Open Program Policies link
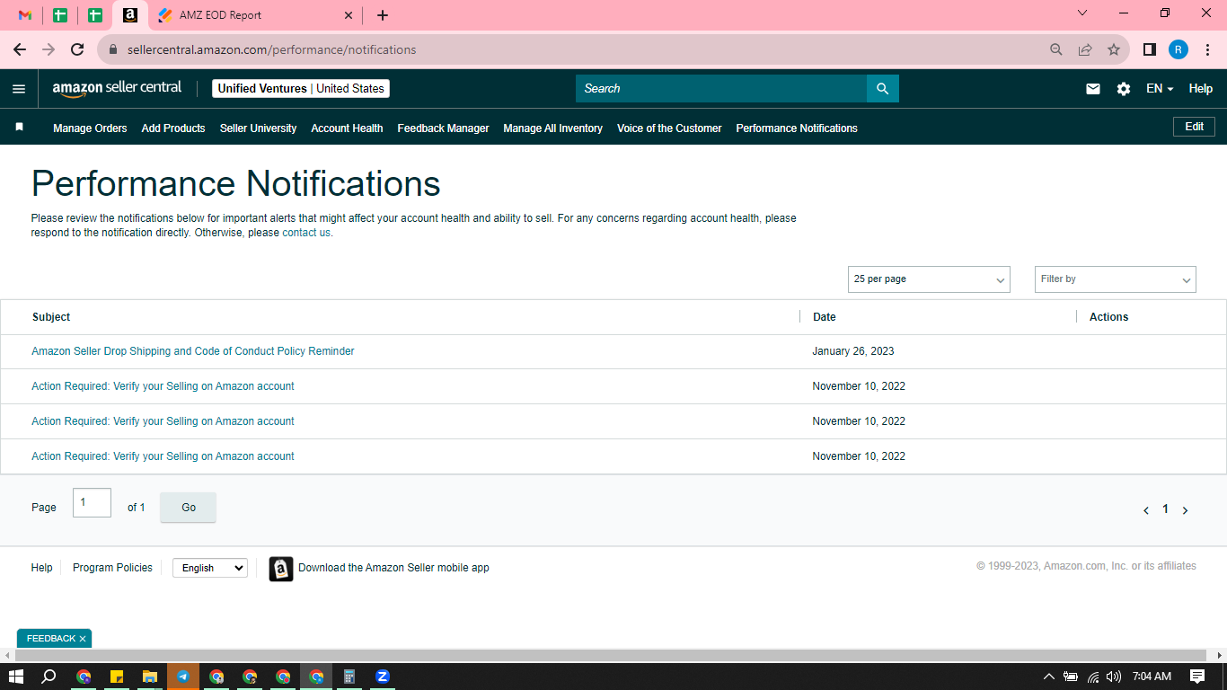 (x=112, y=568)
